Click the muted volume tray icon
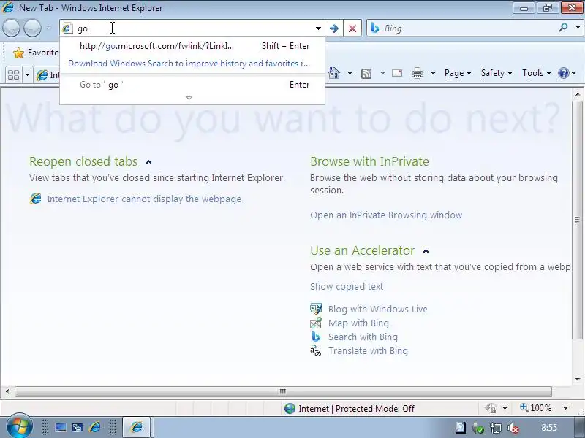585x438 pixels. [513, 428]
